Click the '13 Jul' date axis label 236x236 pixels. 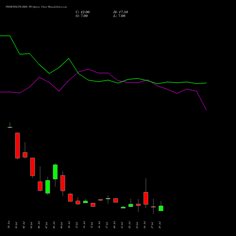[76, 225]
